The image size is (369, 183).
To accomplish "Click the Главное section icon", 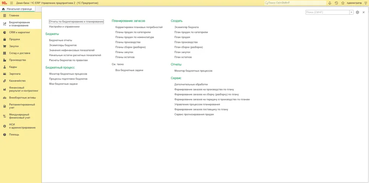I will (4, 15).
